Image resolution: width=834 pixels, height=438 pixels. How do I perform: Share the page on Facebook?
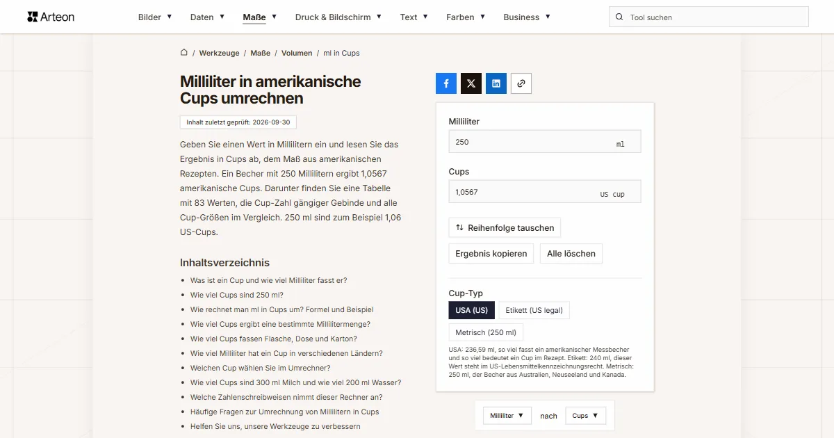pyautogui.click(x=446, y=83)
